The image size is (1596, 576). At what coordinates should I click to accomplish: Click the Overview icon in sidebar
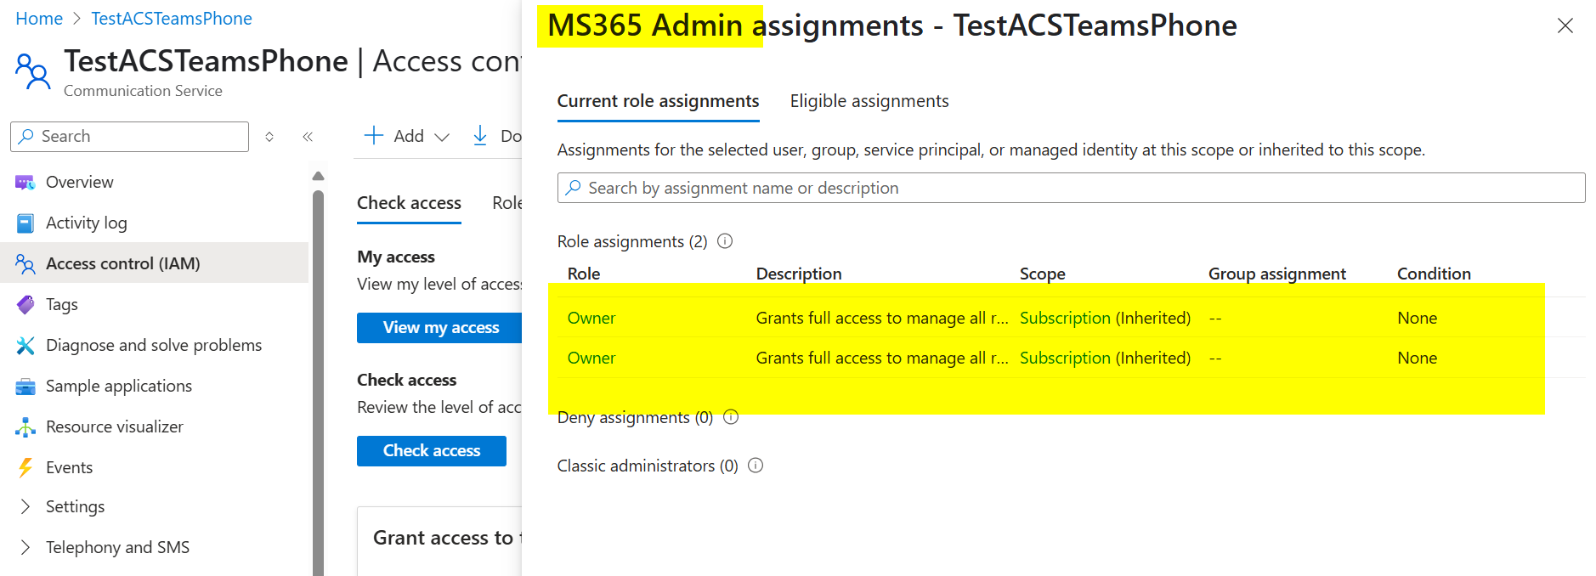25,183
